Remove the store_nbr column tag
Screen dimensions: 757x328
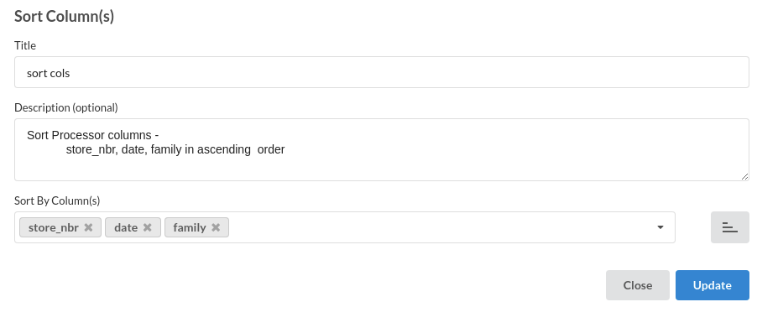[x=88, y=227]
